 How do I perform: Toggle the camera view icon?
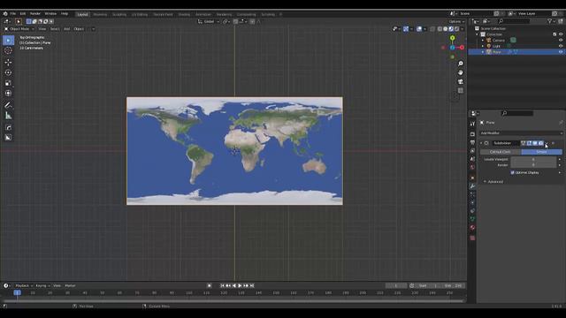[x=461, y=81]
